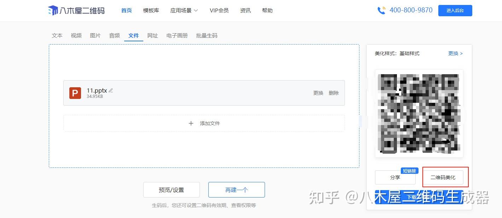Click the 二维码美化 button
The height and width of the screenshot is (218, 502).
(x=443, y=177)
